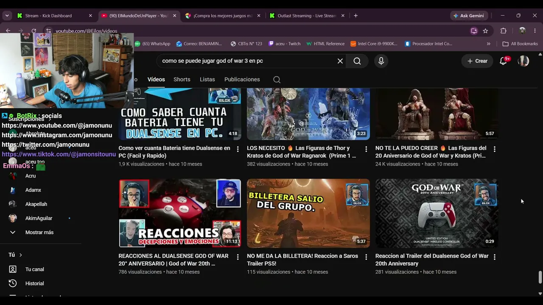543x305 pixels.
Task: Open the All Bookmarks folder
Action: click(520, 44)
